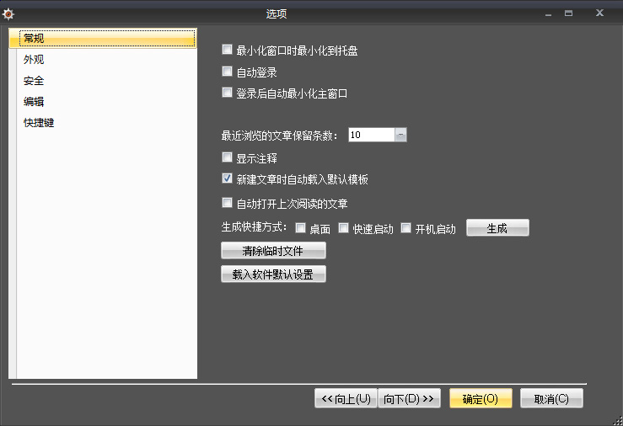The height and width of the screenshot is (426, 623).
Task: Select 安全 in the left sidebar
Action: 35,81
